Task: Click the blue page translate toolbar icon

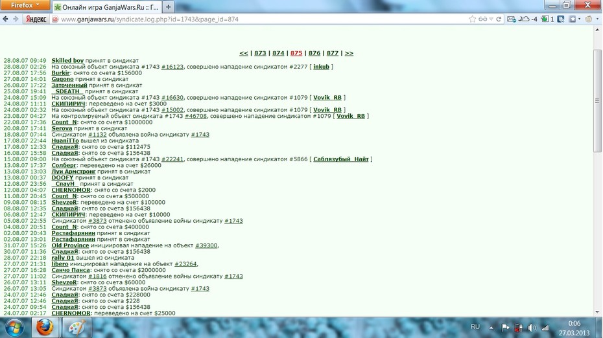Action: coord(561,19)
